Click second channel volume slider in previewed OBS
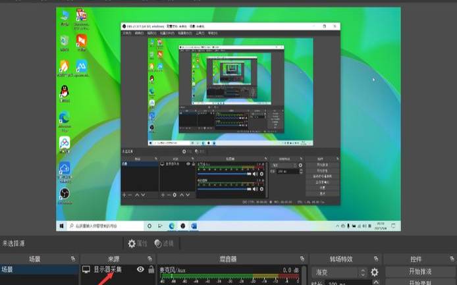Image resolution: width=457 pixels, height=285 pixels. click(x=224, y=189)
